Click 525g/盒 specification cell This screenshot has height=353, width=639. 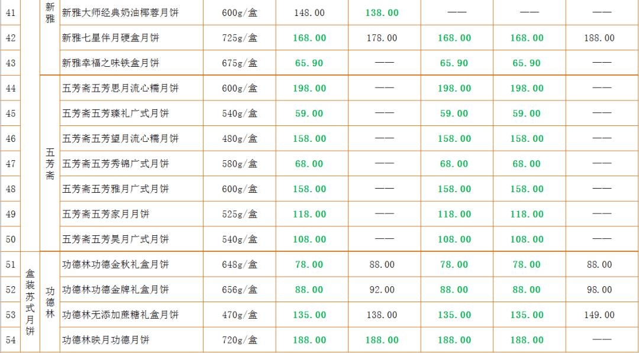(240, 214)
